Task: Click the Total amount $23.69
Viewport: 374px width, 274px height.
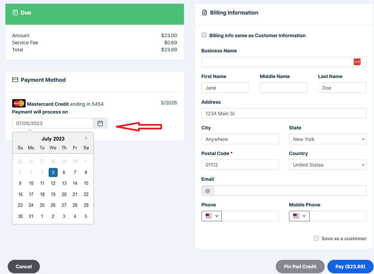Action: point(169,50)
